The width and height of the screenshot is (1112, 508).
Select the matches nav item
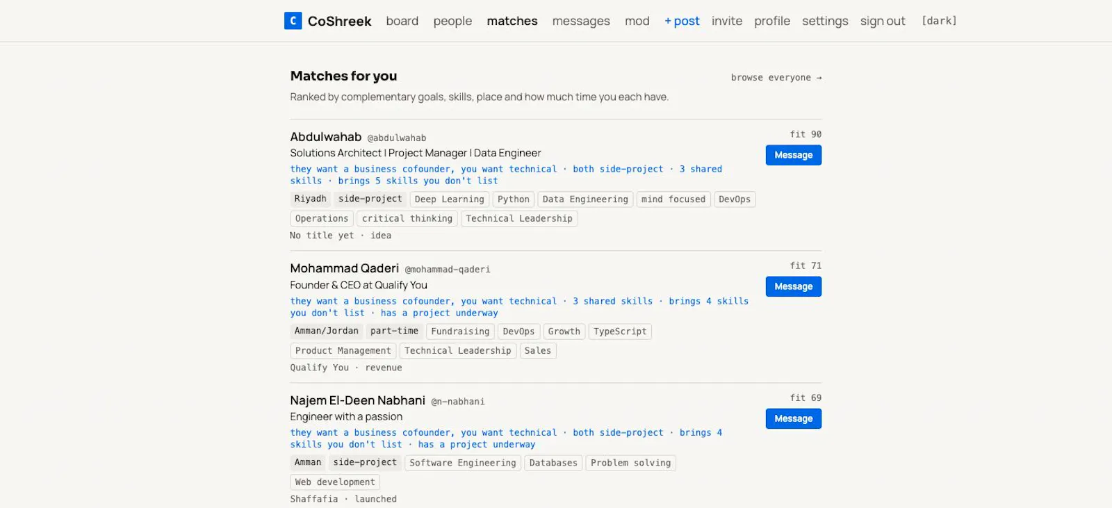click(x=512, y=21)
